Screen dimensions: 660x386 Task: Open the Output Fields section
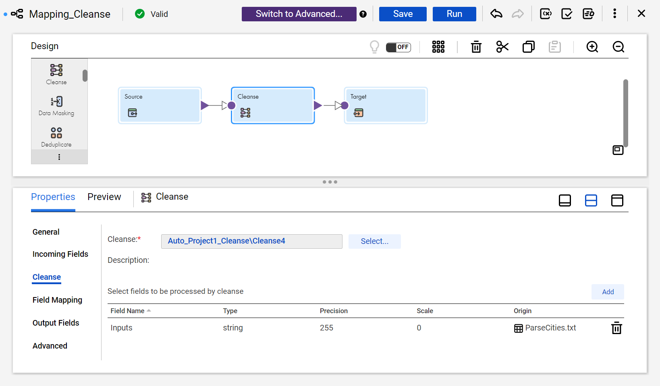point(56,323)
